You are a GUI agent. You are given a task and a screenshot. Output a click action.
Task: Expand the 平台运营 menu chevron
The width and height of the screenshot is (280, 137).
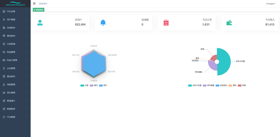click(27, 11)
